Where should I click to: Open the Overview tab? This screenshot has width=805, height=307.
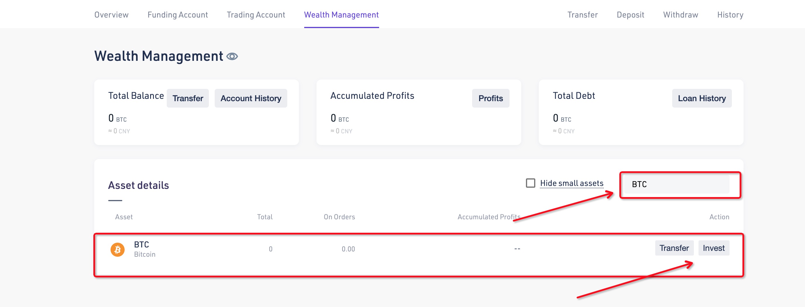pos(111,15)
